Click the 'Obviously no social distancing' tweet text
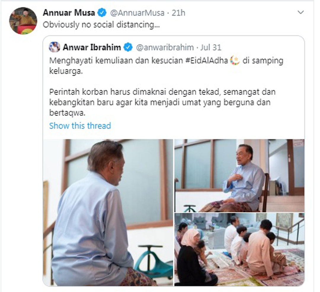Screen dimensions: 320x292 101,25
